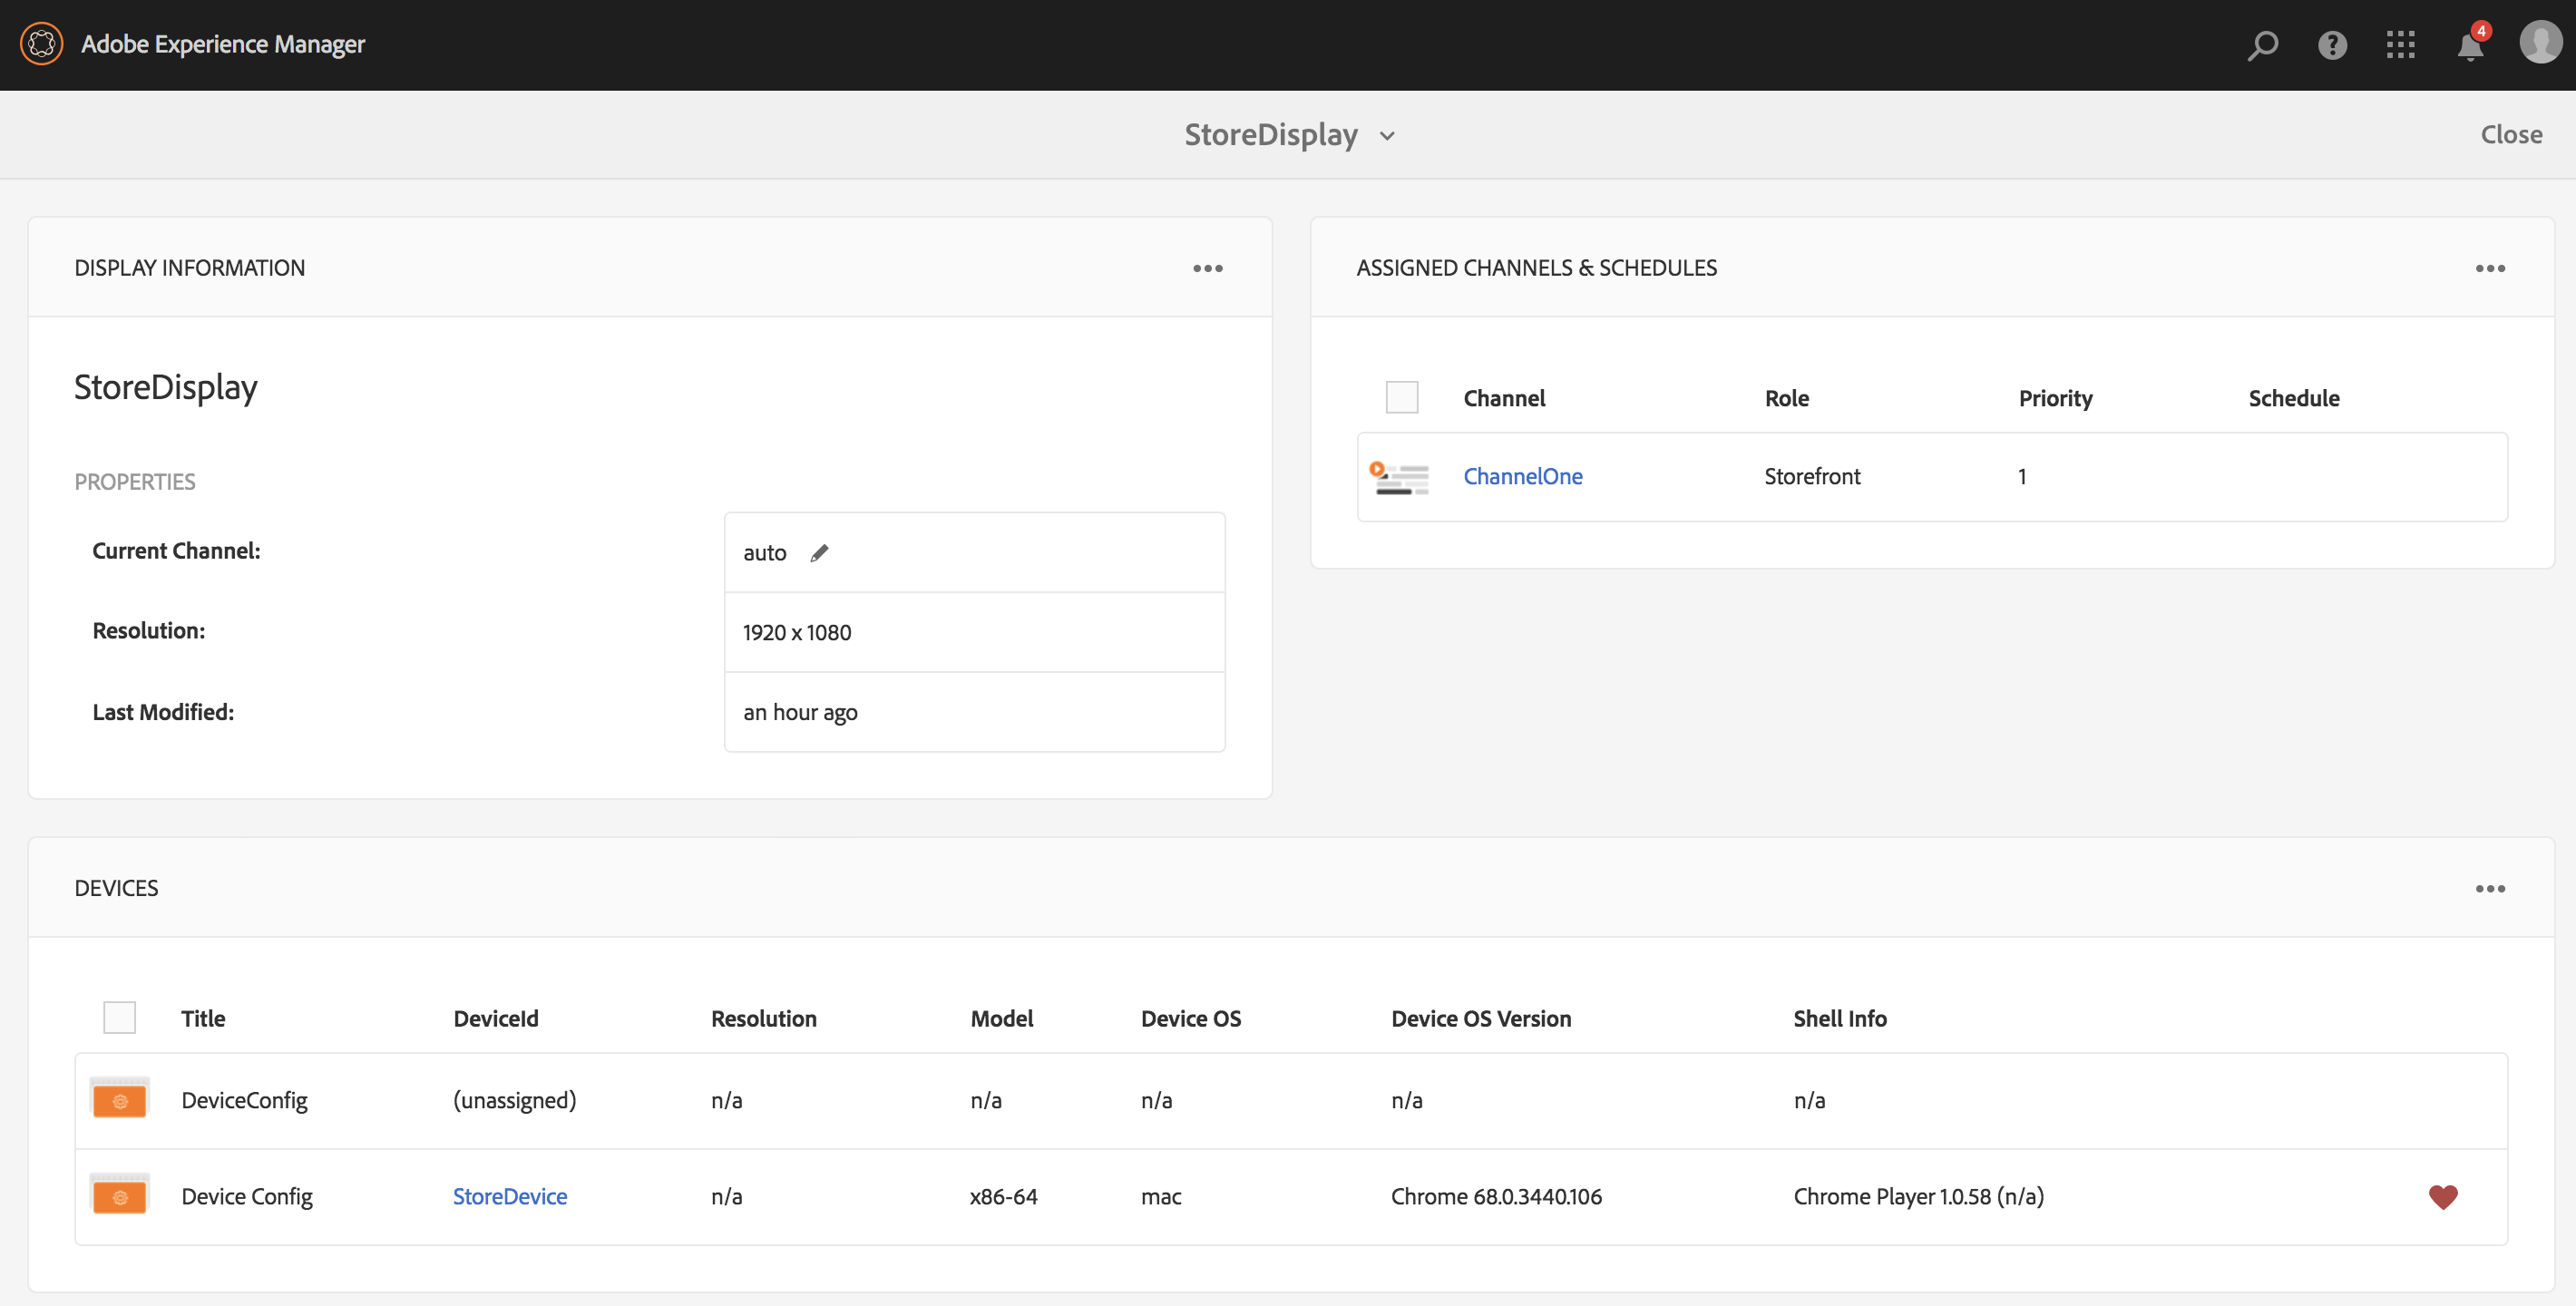This screenshot has width=2576, height=1306.
Task: Open the notifications bell icon
Action: (2470, 46)
